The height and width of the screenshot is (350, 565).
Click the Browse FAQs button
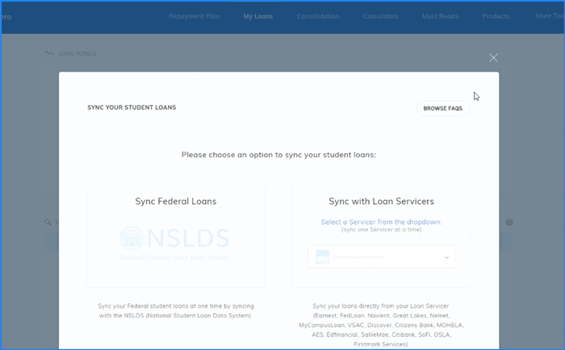coord(443,108)
